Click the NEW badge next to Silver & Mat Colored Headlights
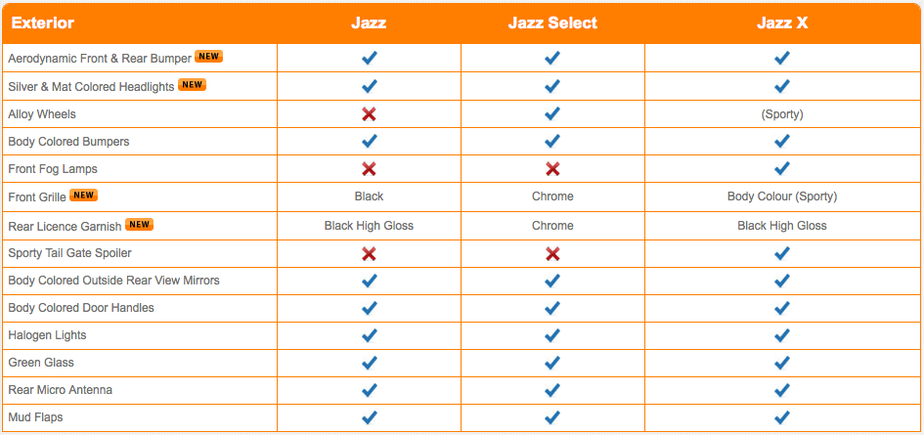Image resolution: width=924 pixels, height=435 pixels. pyautogui.click(x=192, y=85)
